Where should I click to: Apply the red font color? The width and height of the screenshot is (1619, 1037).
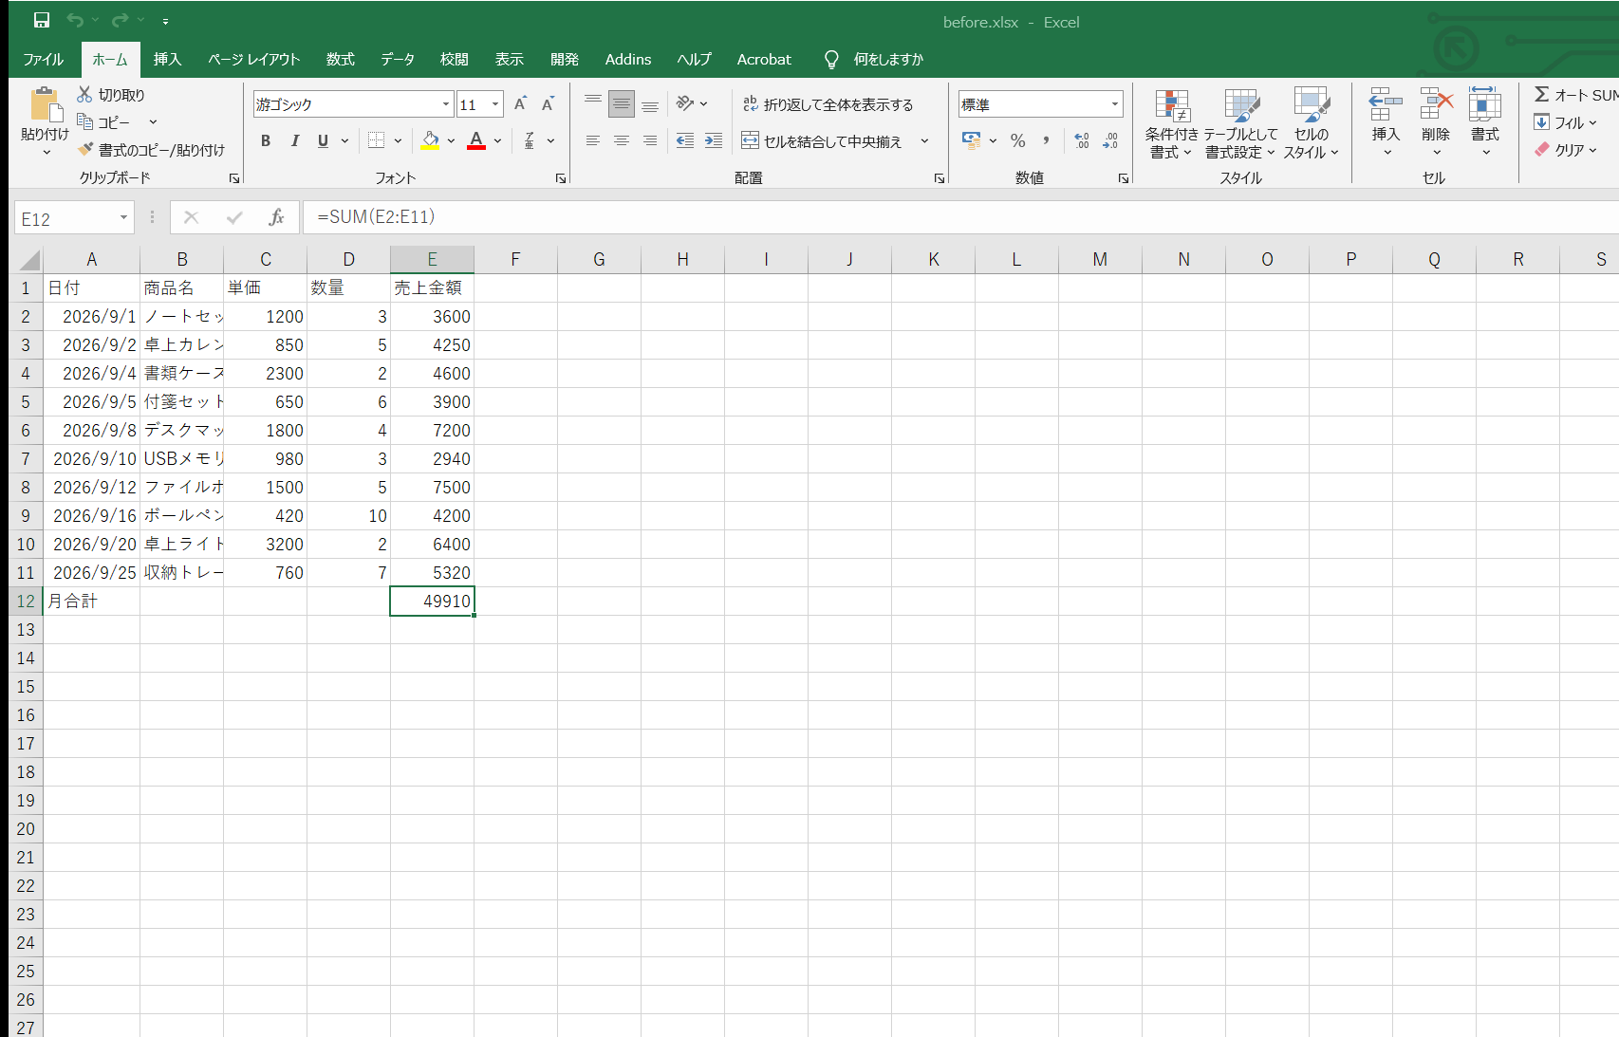476,140
